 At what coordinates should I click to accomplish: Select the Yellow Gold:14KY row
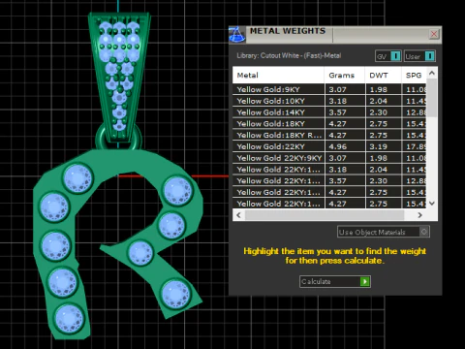click(x=329, y=112)
